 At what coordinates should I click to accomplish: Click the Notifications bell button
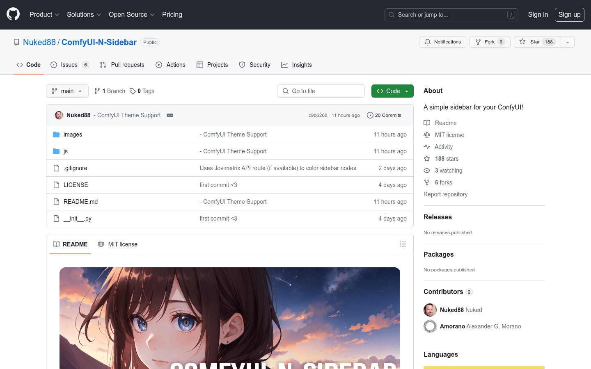point(442,41)
